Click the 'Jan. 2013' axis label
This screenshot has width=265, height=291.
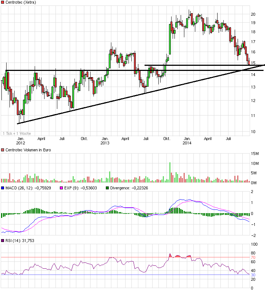105,141
